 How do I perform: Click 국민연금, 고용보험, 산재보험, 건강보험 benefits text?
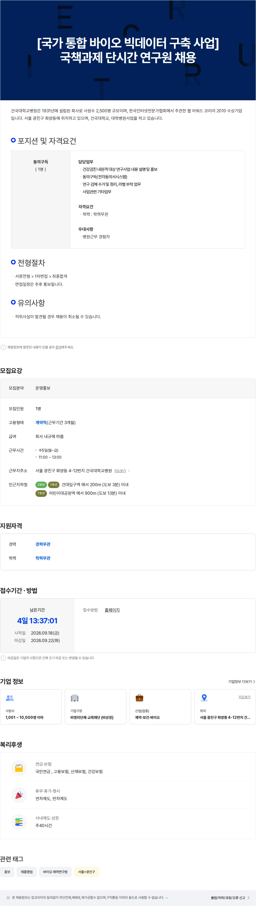69,771
